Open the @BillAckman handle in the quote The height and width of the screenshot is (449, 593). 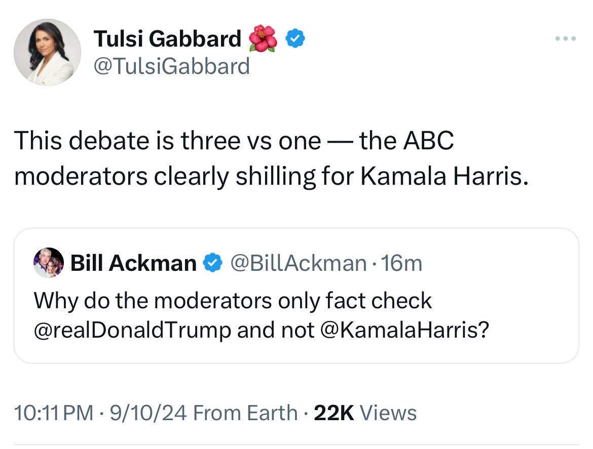[298, 263]
